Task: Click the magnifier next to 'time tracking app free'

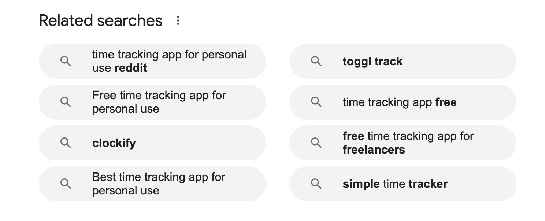Action: (x=316, y=102)
